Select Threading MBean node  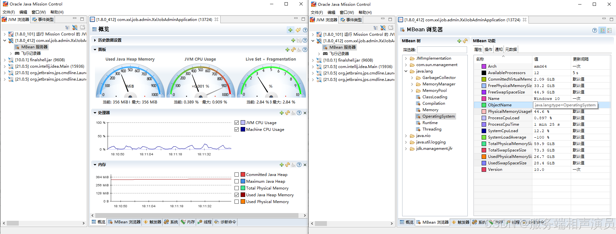pos(432,129)
